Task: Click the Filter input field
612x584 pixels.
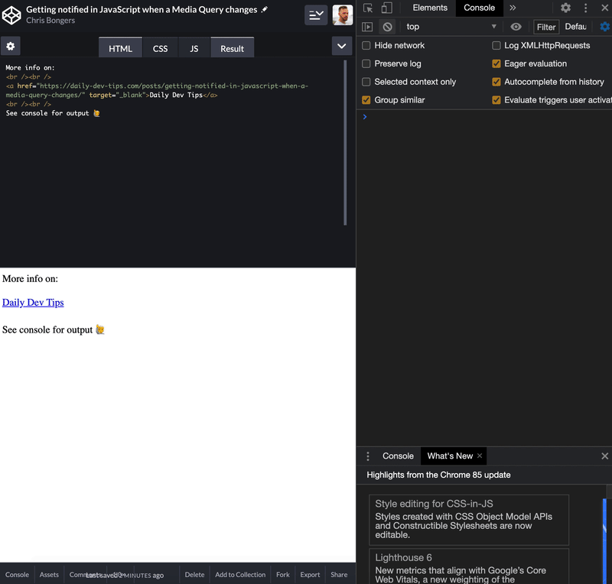Action: coord(545,26)
